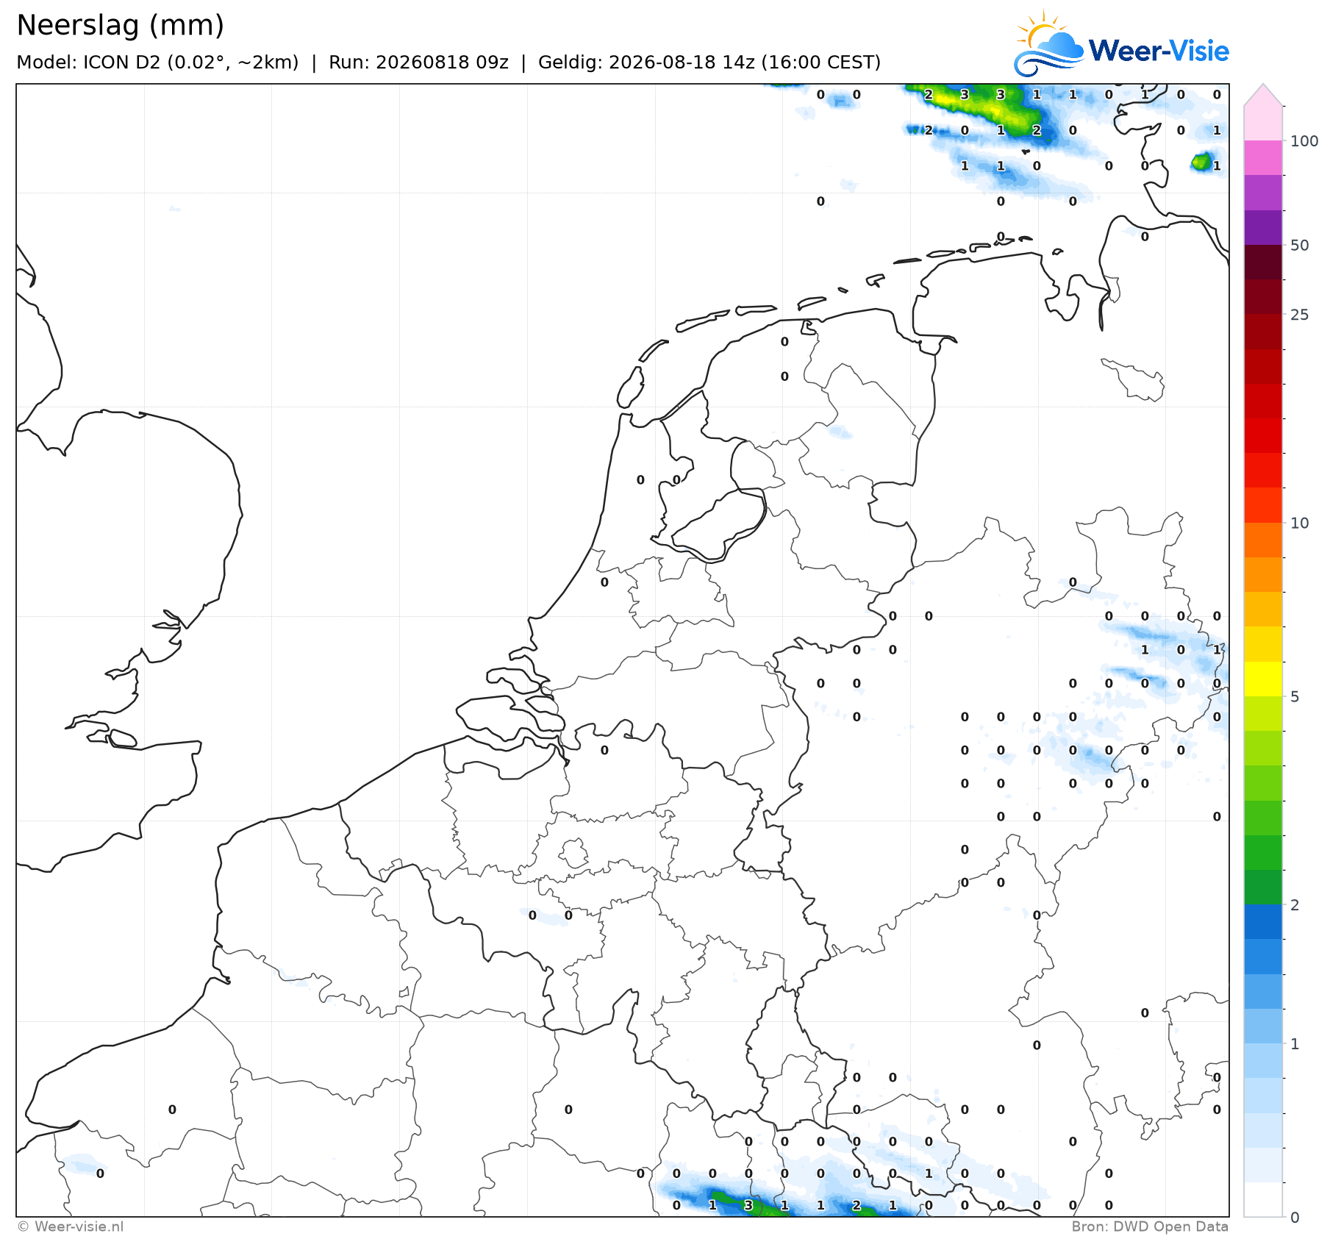Click the Neerslag (mm) title
The height and width of the screenshot is (1236, 1341).
click(x=120, y=25)
